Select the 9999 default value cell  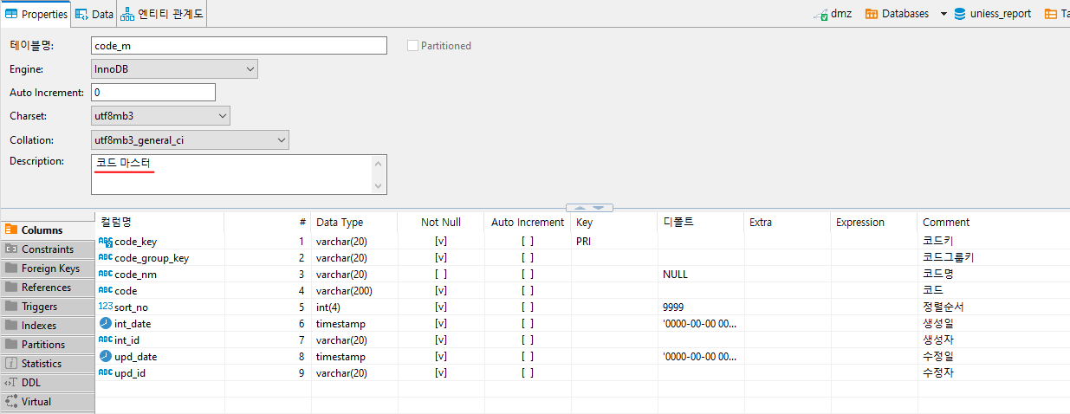[x=701, y=307]
